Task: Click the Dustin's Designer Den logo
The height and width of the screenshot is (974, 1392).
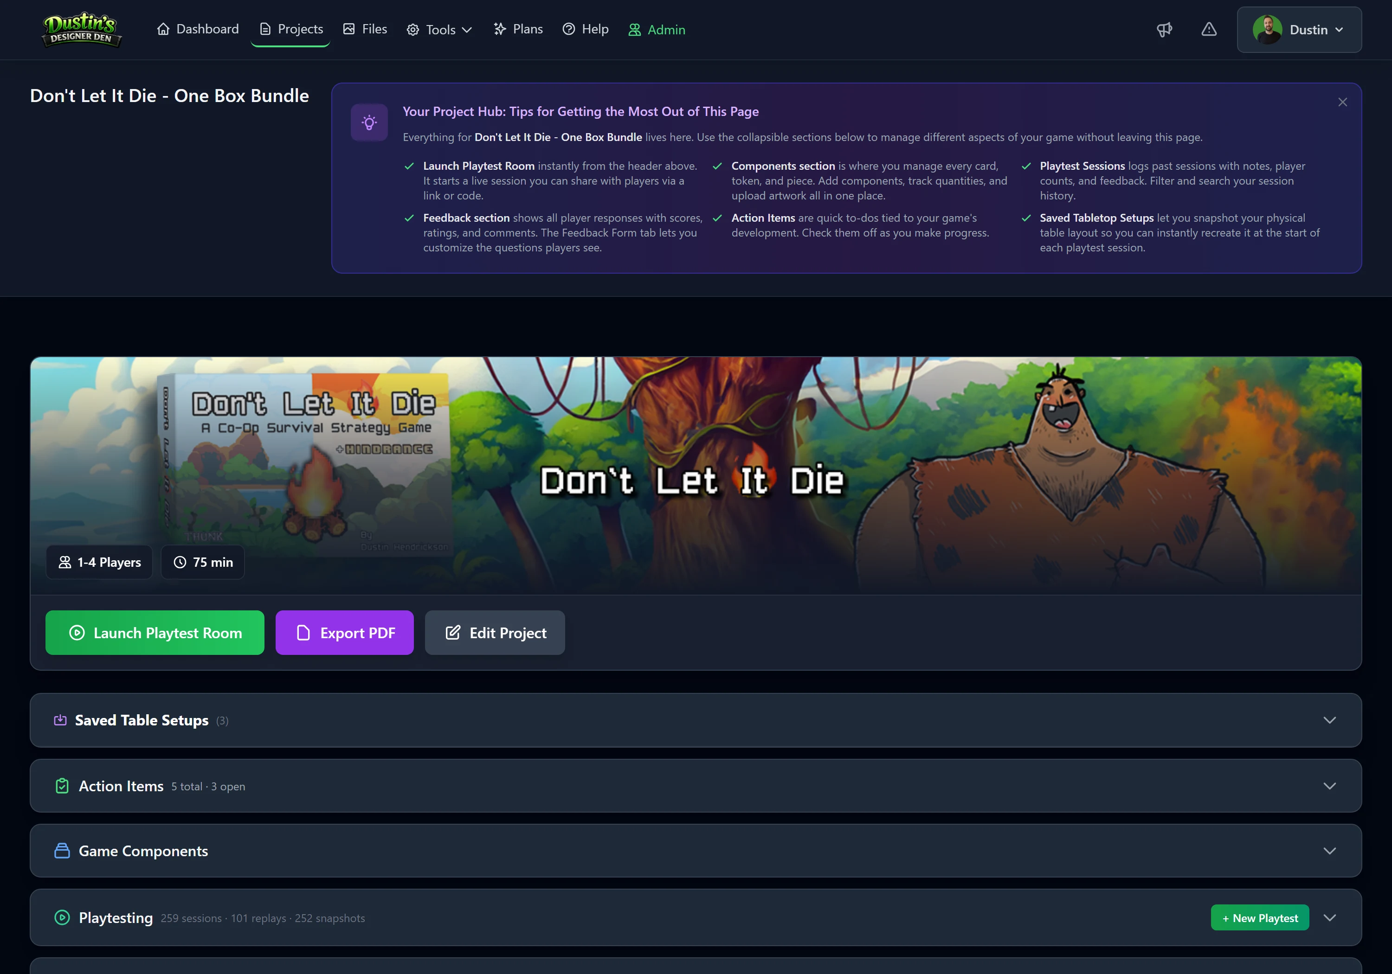Action: pyautogui.click(x=81, y=30)
